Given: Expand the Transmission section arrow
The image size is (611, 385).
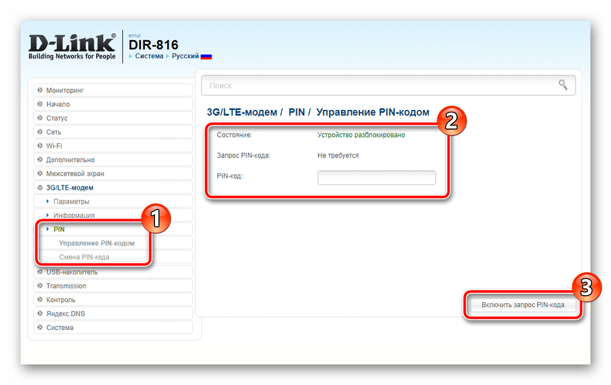Looking at the screenshot, I should pyautogui.click(x=40, y=286).
